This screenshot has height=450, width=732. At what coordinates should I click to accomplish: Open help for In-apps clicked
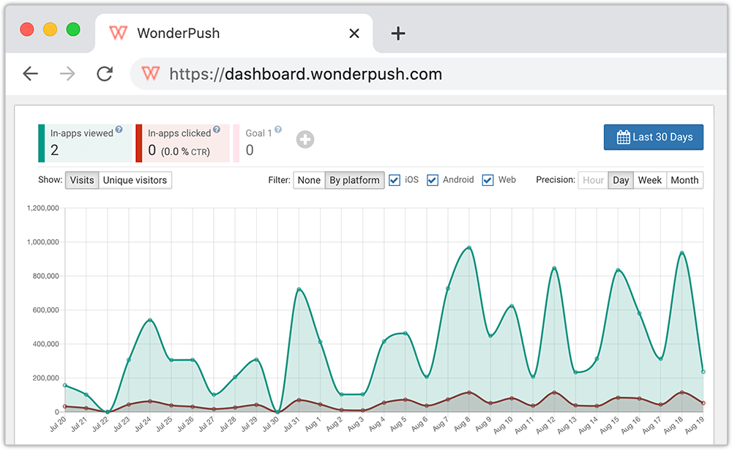click(217, 130)
